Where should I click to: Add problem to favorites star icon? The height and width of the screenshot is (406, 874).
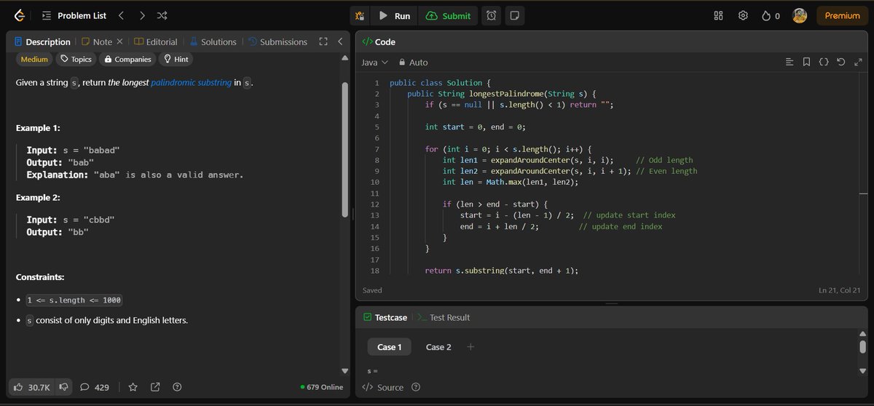pos(133,387)
